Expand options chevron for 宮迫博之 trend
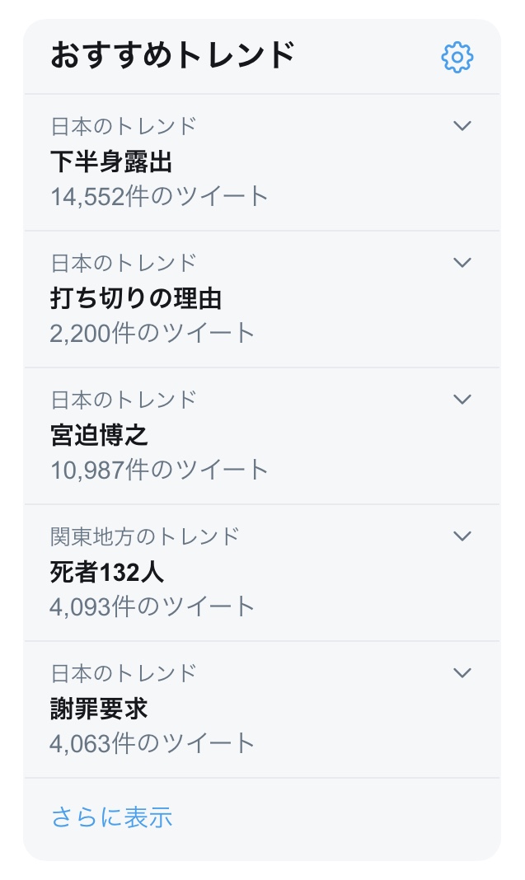This screenshot has height=880, width=525. pos(462,400)
